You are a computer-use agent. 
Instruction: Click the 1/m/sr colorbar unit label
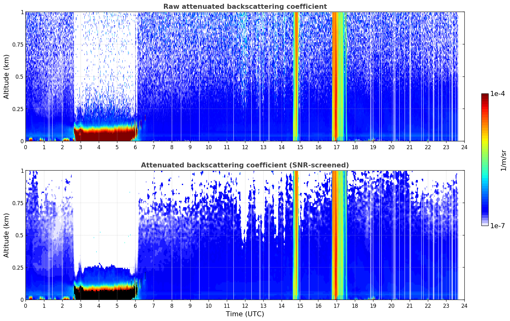(x=503, y=160)
